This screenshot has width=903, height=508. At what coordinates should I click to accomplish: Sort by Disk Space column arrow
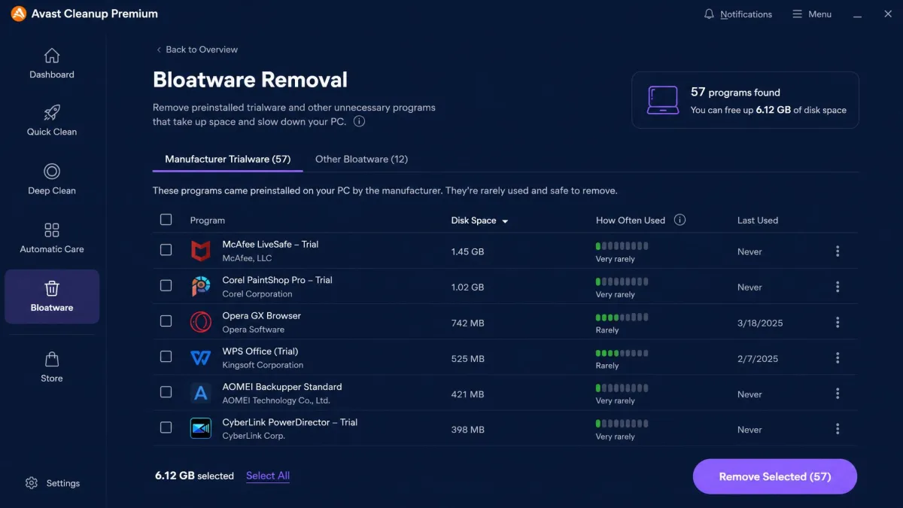pyautogui.click(x=505, y=221)
